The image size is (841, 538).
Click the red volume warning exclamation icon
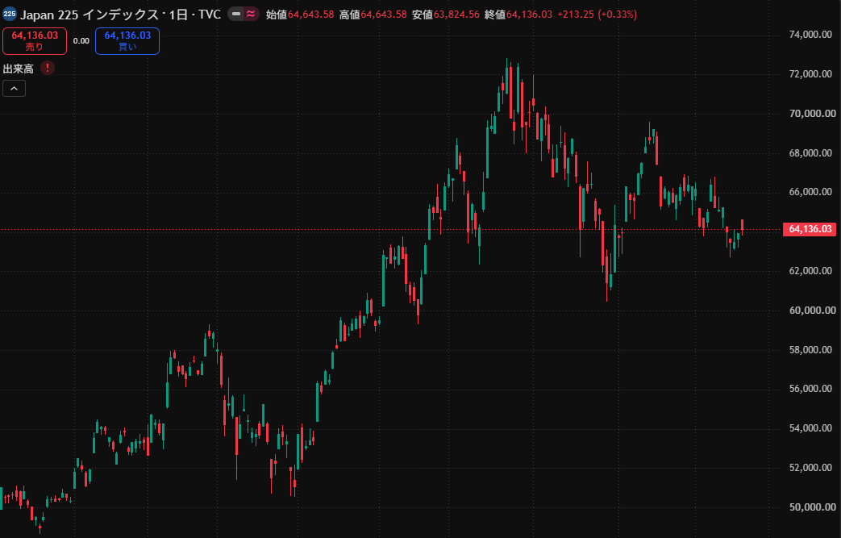[48, 68]
